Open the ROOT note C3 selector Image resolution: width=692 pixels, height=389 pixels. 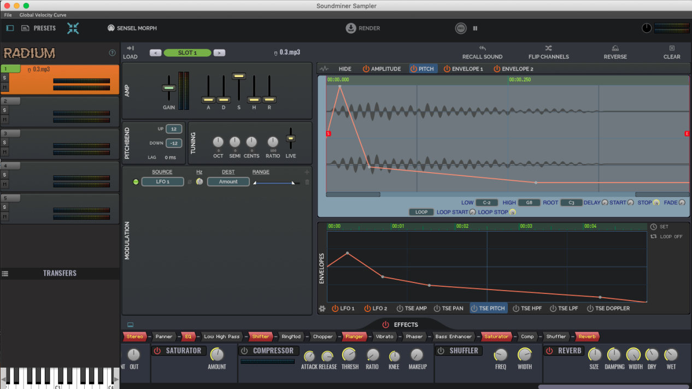[571, 203]
